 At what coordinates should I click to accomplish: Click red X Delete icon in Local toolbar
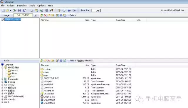[49, 60]
